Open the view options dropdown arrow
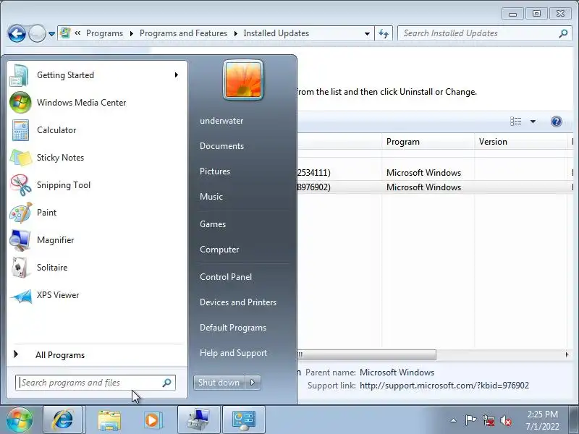Viewport: 579px width, 434px height. pos(533,122)
